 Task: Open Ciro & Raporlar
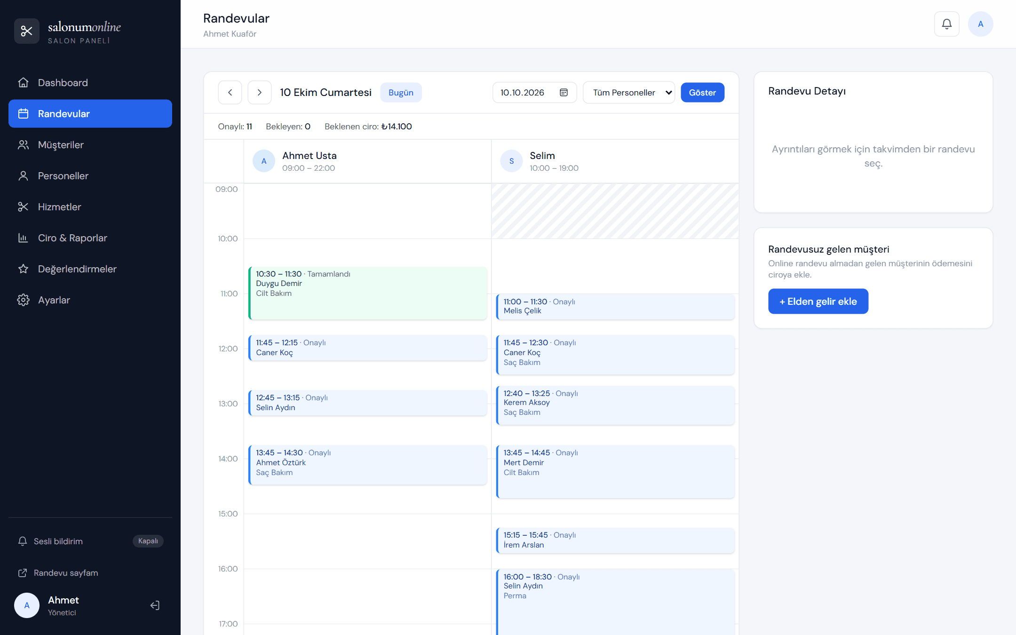pos(90,238)
